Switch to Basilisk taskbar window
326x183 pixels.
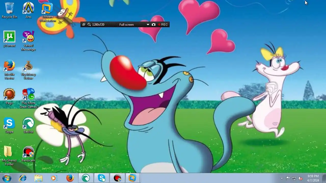pyautogui.click(x=86, y=178)
